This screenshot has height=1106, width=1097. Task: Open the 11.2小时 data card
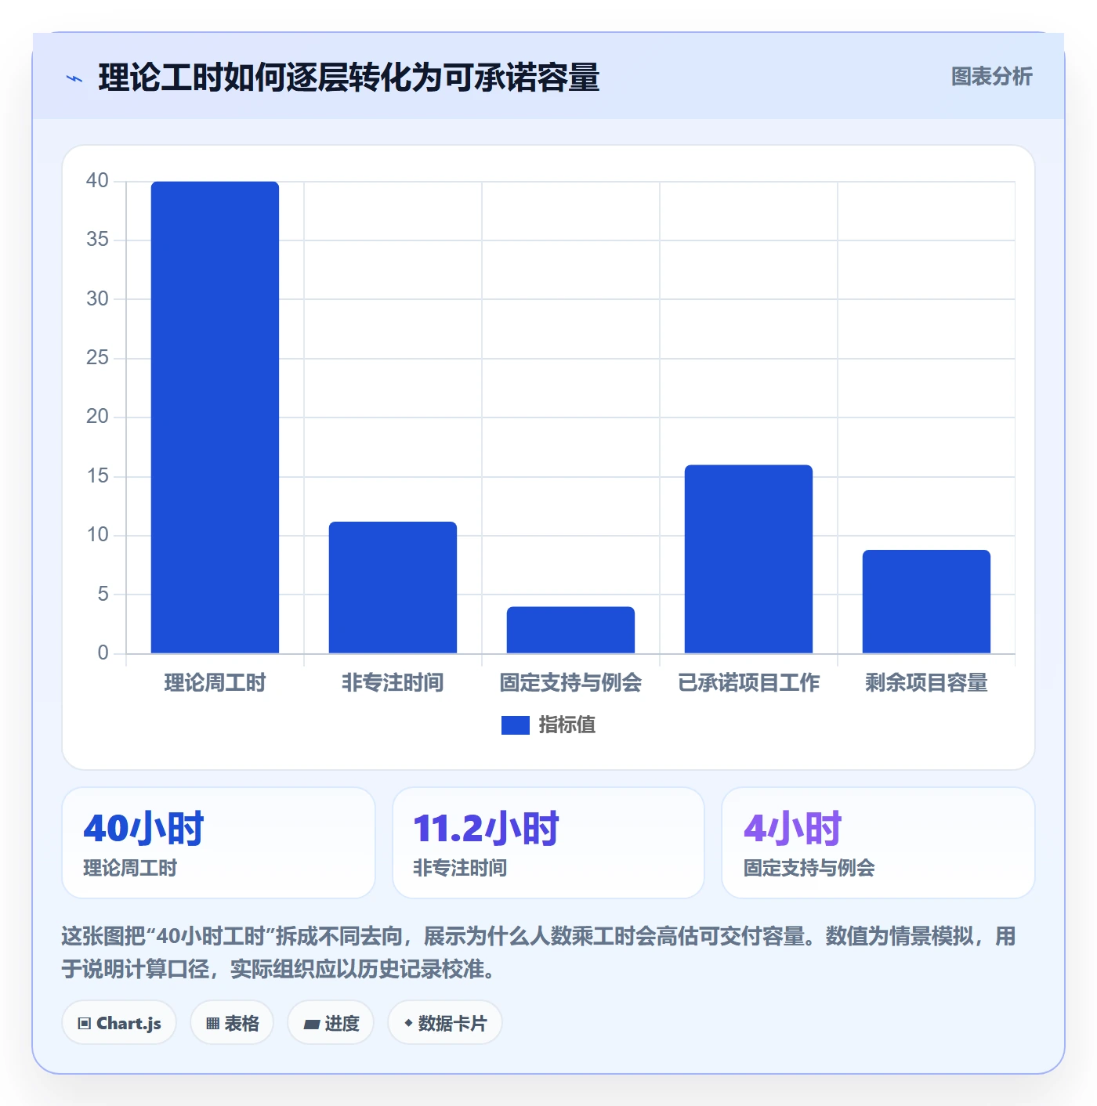tap(548, 843)
